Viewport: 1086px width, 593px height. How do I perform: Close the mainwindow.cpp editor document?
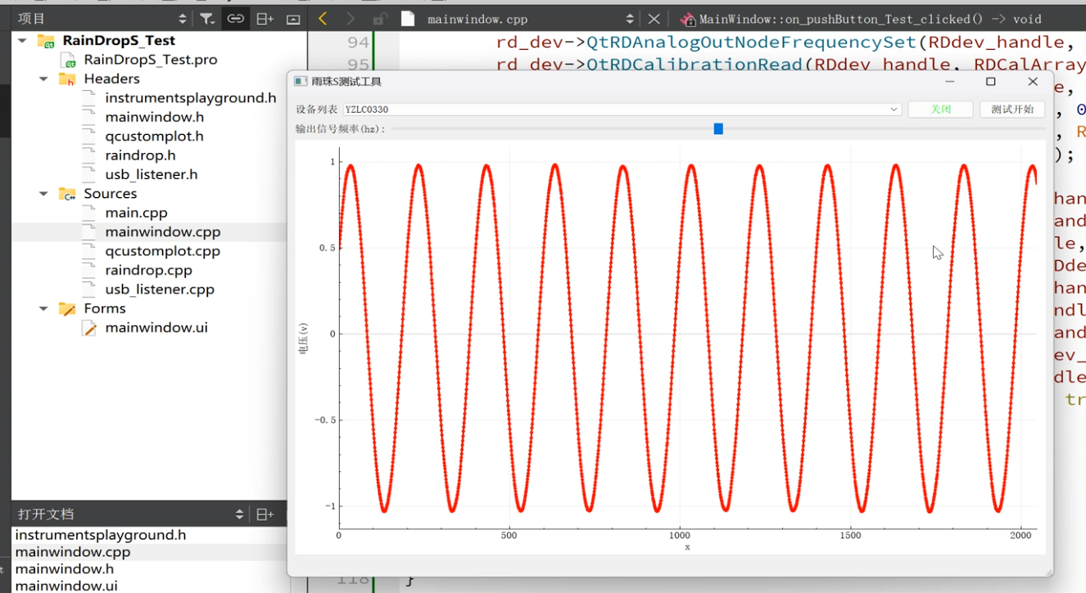point(654,19)
